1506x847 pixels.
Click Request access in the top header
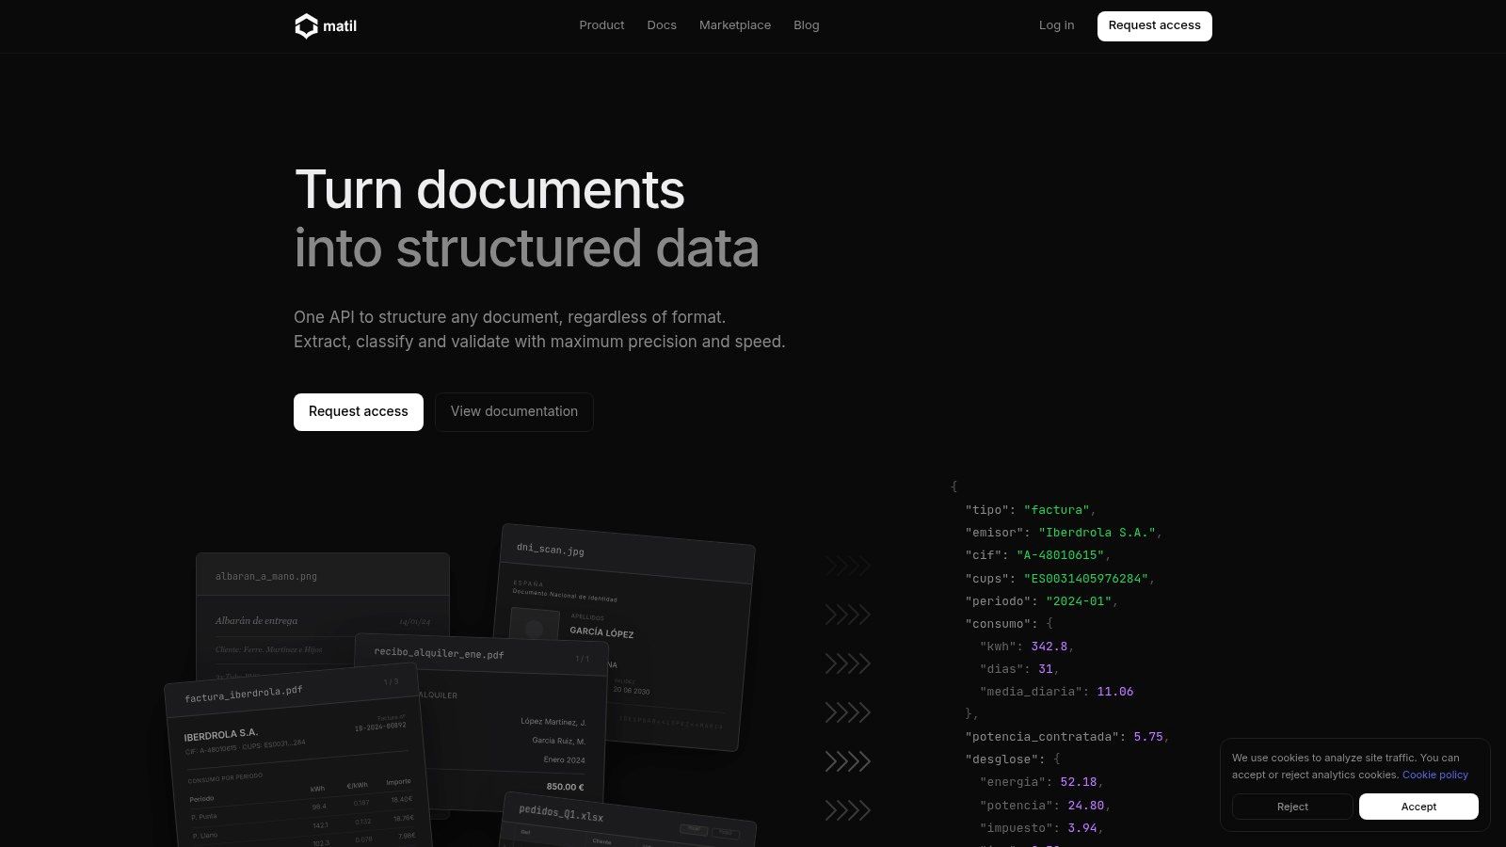[x=1155, y=26]
